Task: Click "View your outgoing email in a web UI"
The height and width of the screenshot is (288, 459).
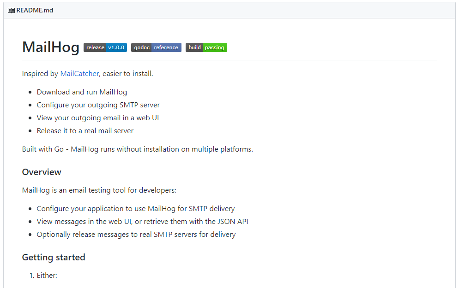Action: tap(98, 118)
